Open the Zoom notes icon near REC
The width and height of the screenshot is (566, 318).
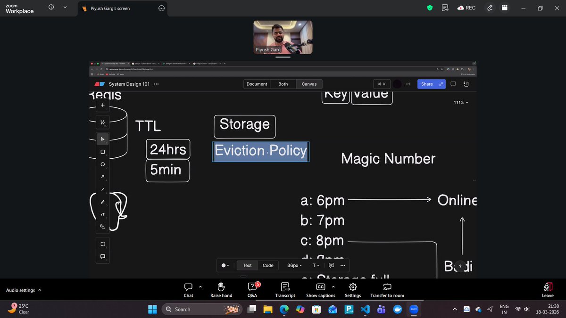[x=445, y=8]
